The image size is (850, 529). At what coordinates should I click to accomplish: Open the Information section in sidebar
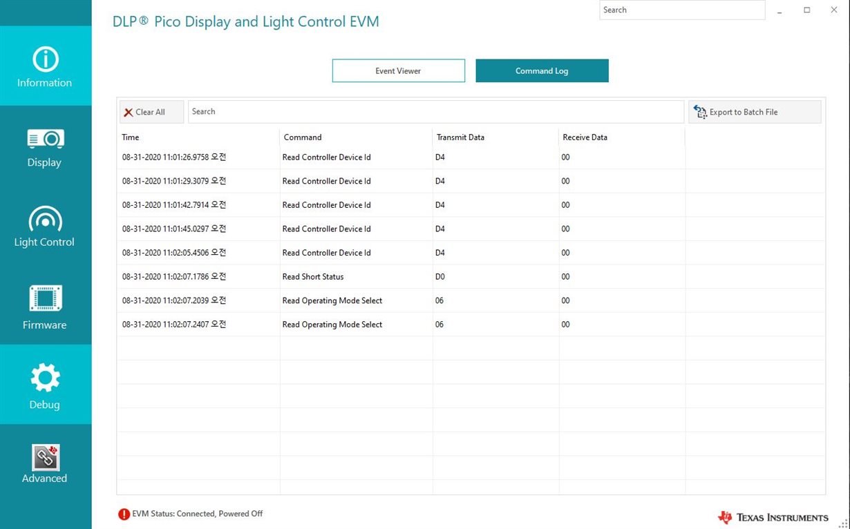click(x=46, y=66)
